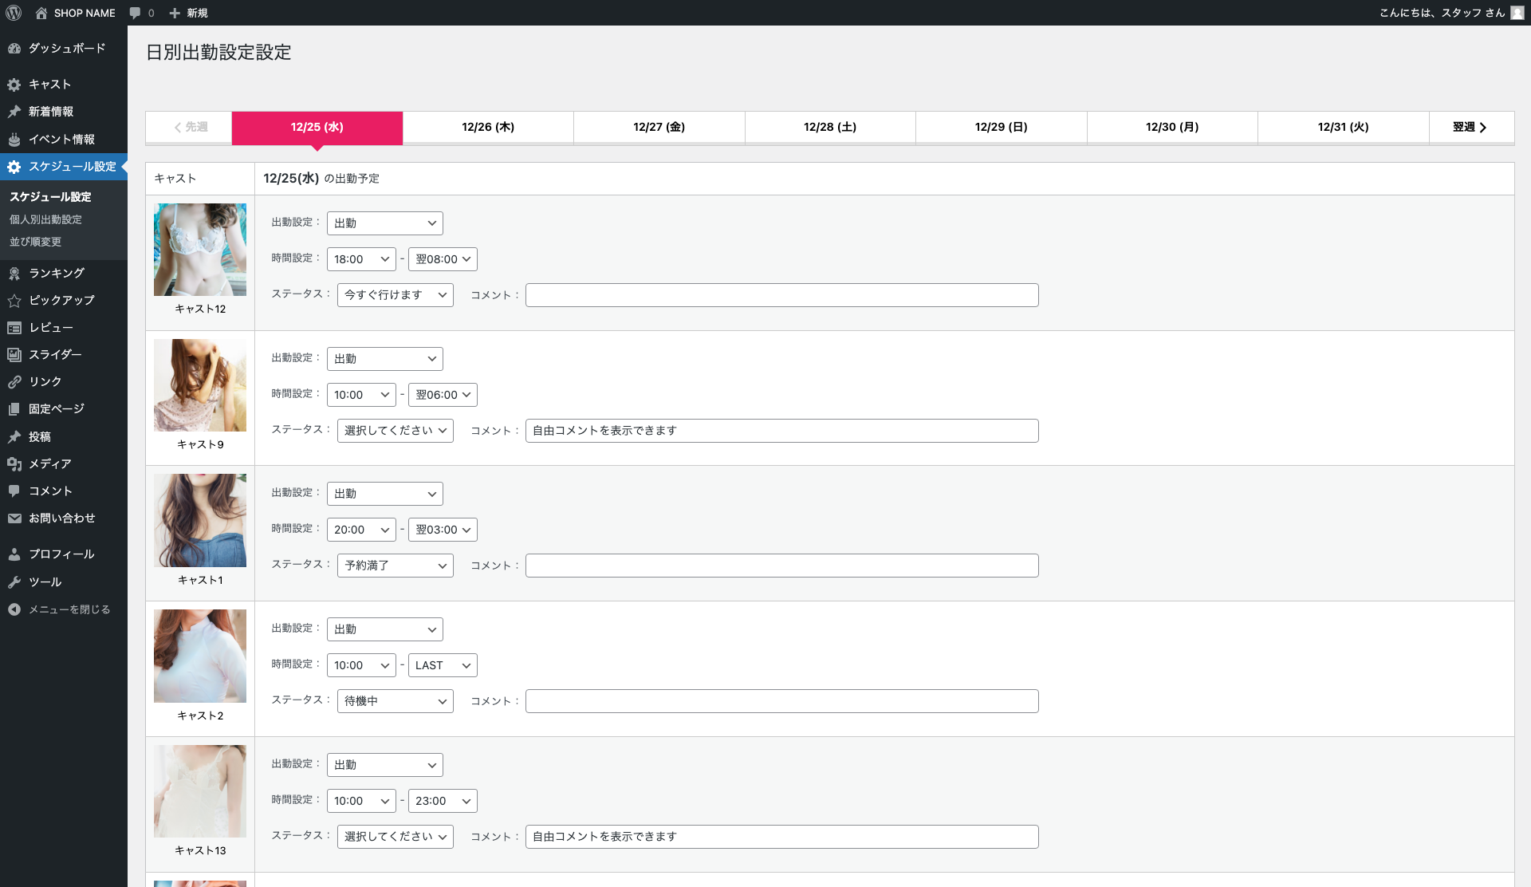Click the キャスト gear icon in sidebar
This screenshot has height=887, width=1531.
14,85
